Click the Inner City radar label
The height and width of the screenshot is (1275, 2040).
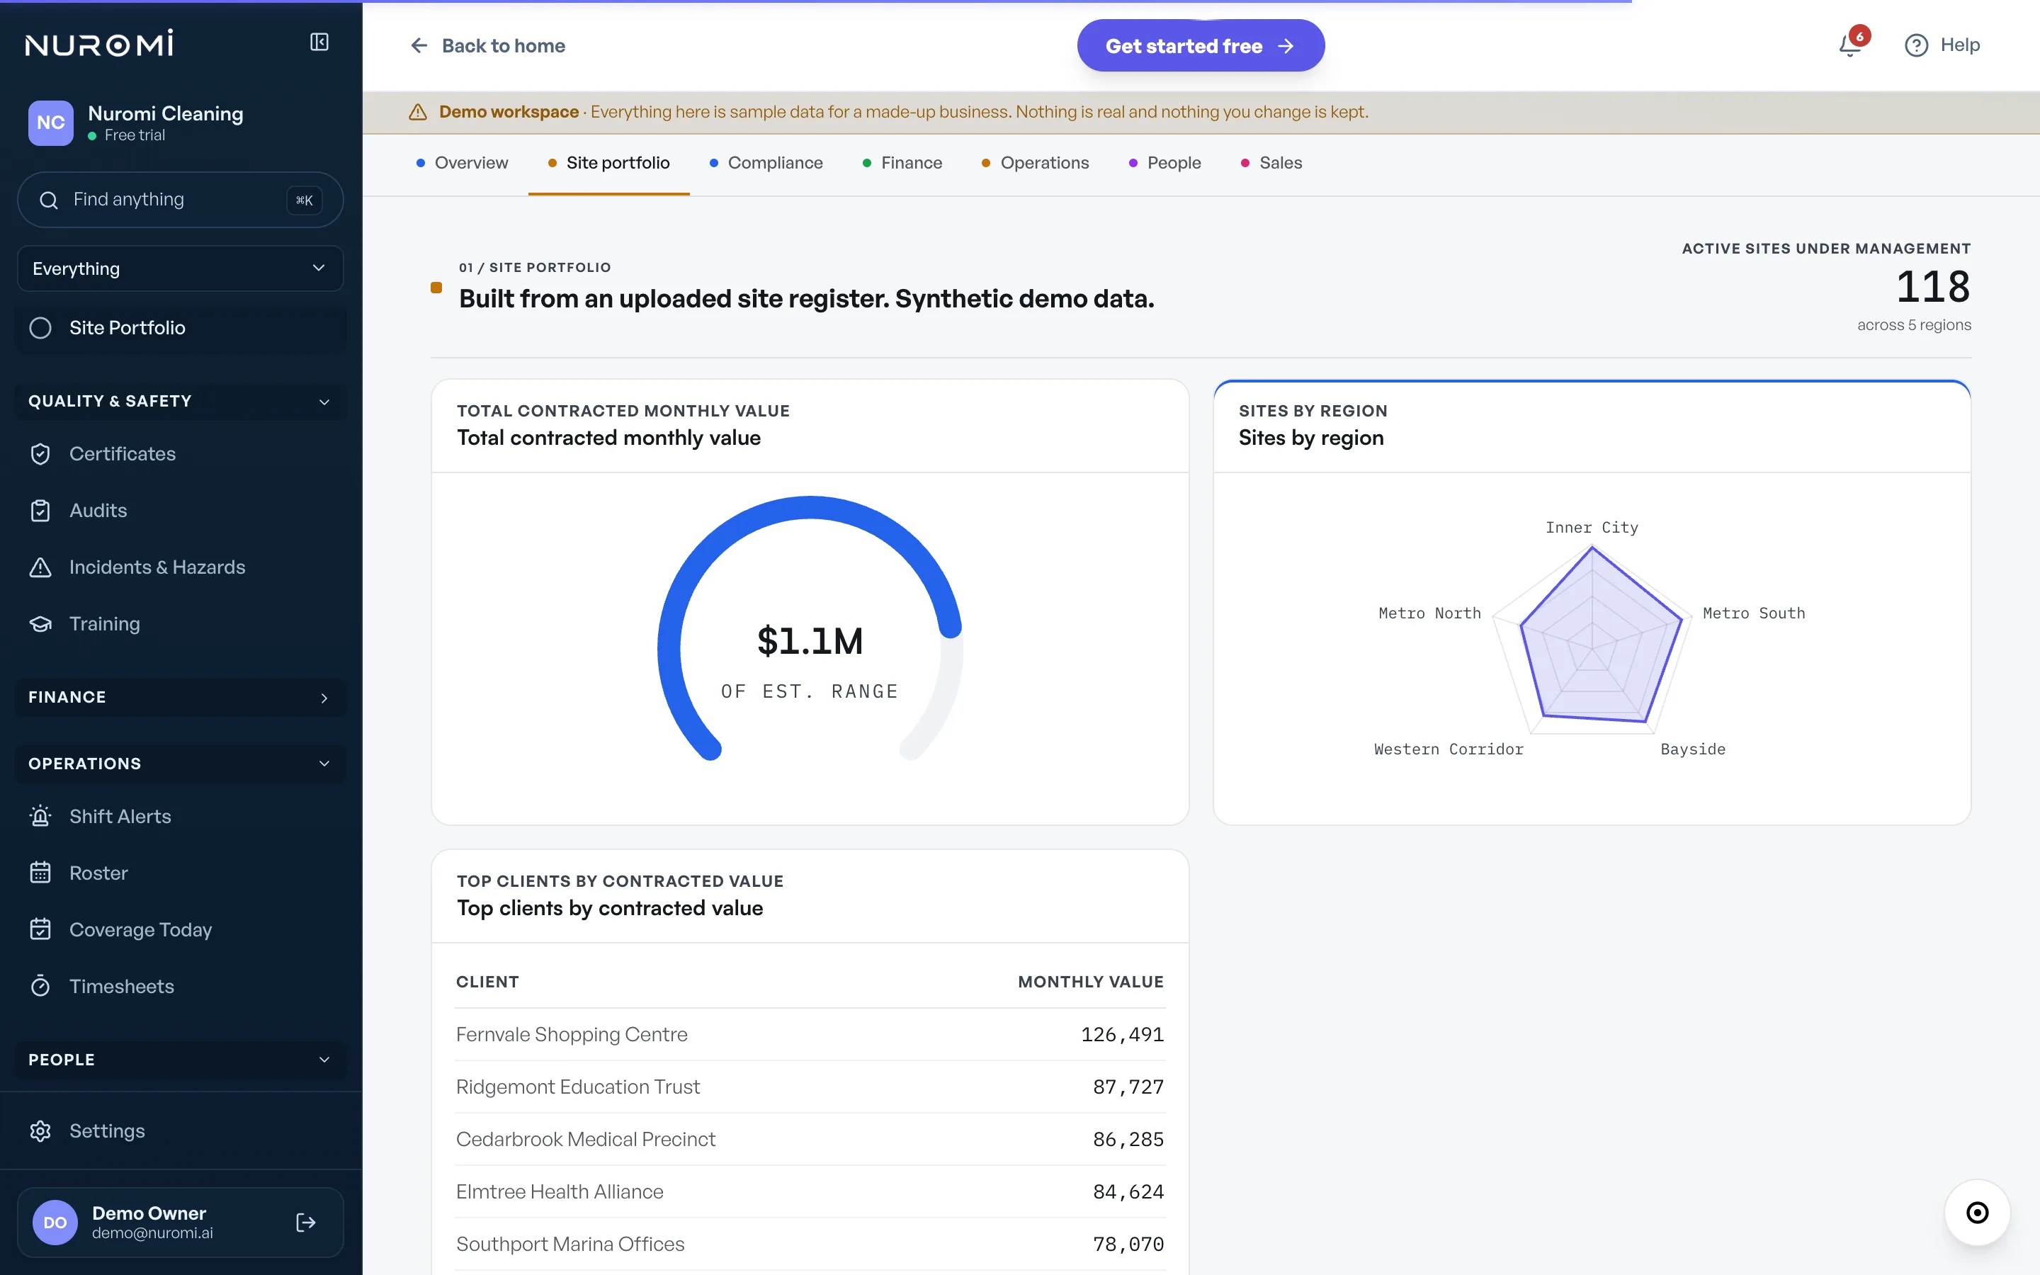point(1592,528)
